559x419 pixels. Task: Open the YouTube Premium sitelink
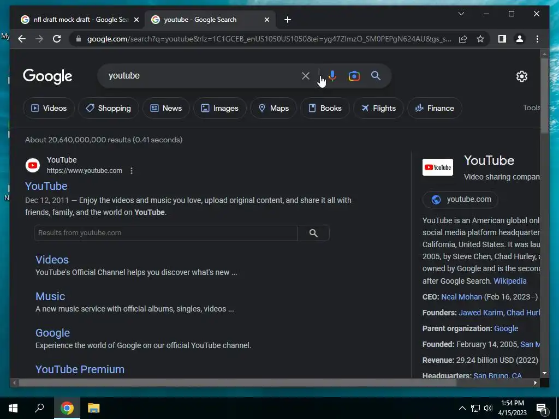(x=80, y=369)
